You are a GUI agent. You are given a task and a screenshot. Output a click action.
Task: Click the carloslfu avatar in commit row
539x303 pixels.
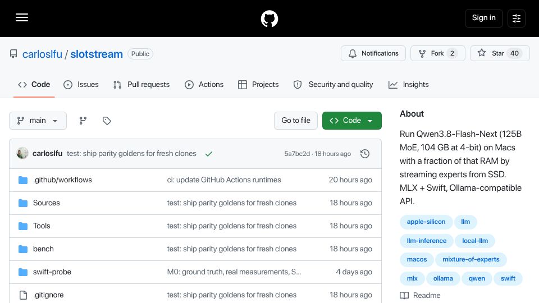pos(22,153)
